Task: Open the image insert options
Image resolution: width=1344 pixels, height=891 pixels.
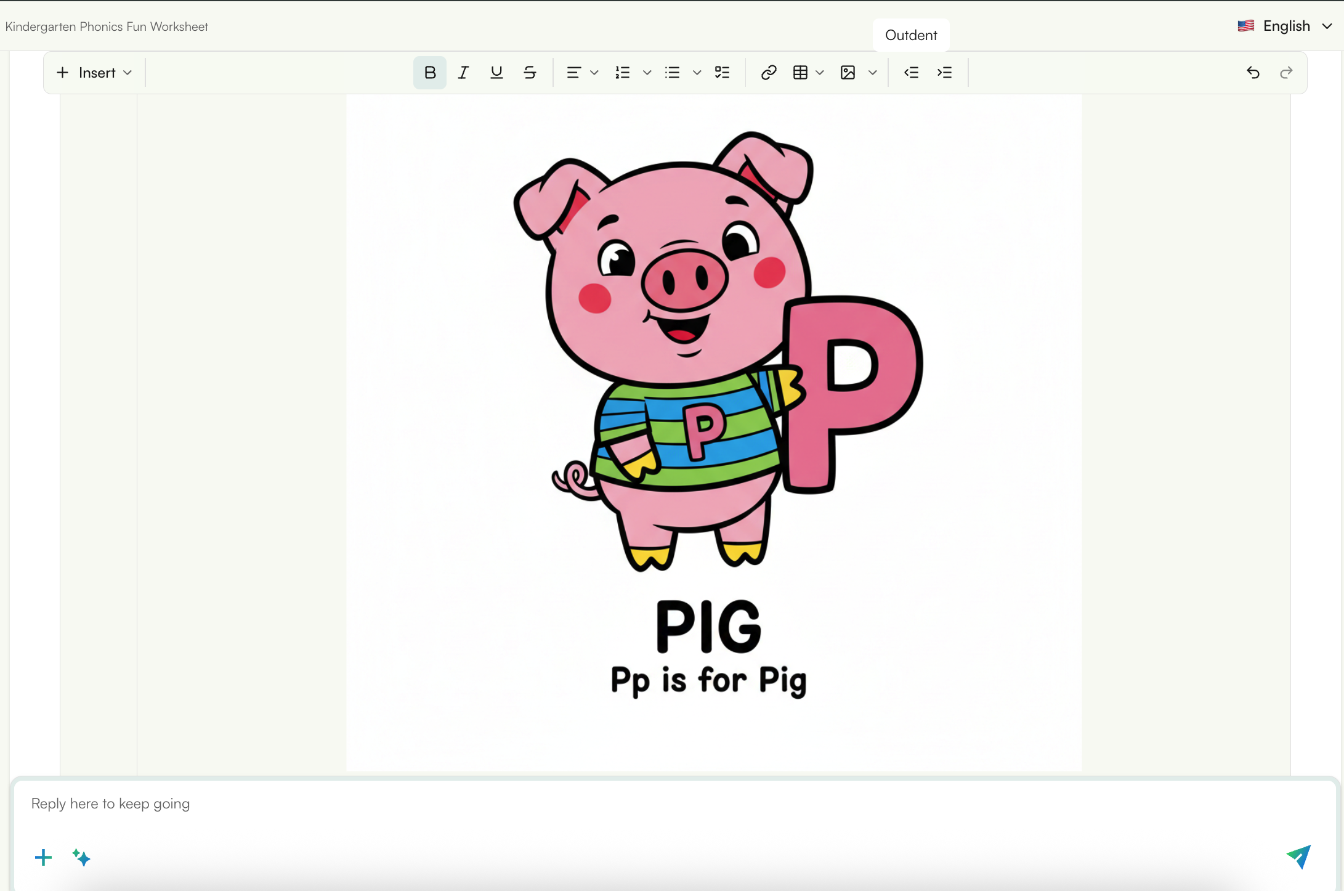Action: coord(872,72)
